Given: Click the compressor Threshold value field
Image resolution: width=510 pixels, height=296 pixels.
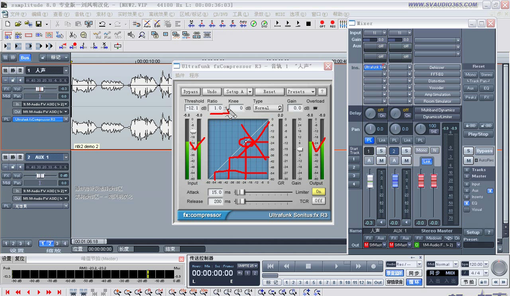Looking at the screenshot, I should pyautogui.click(x=192, y=108).
